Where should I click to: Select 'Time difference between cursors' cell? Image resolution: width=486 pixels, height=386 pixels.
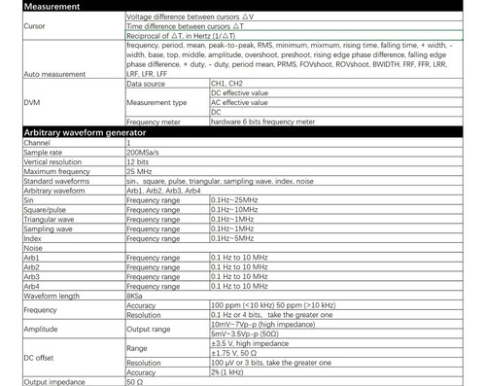coord(295,26)
